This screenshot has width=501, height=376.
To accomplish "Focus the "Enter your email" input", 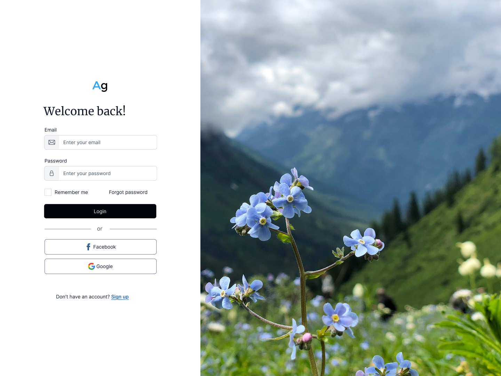I will tap(108, 142).
